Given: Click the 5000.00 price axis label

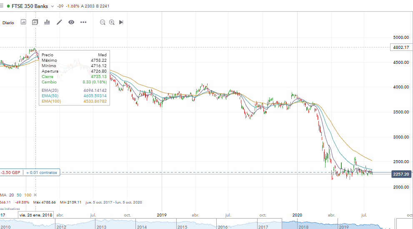Looking at the screenshot, I should point(401,38).
